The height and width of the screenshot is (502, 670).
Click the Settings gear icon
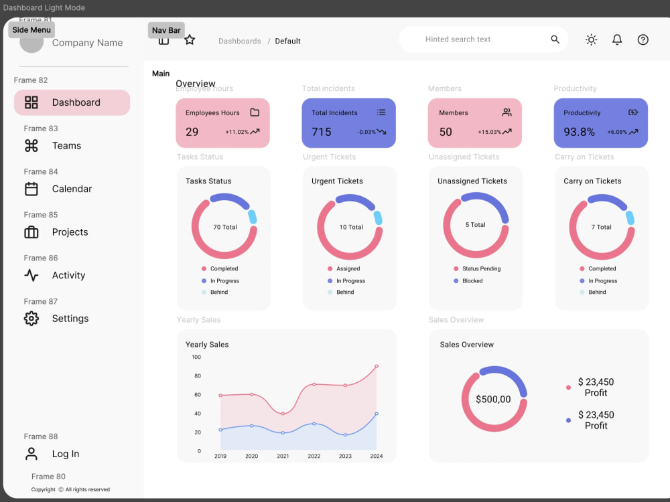click(31, 319)
